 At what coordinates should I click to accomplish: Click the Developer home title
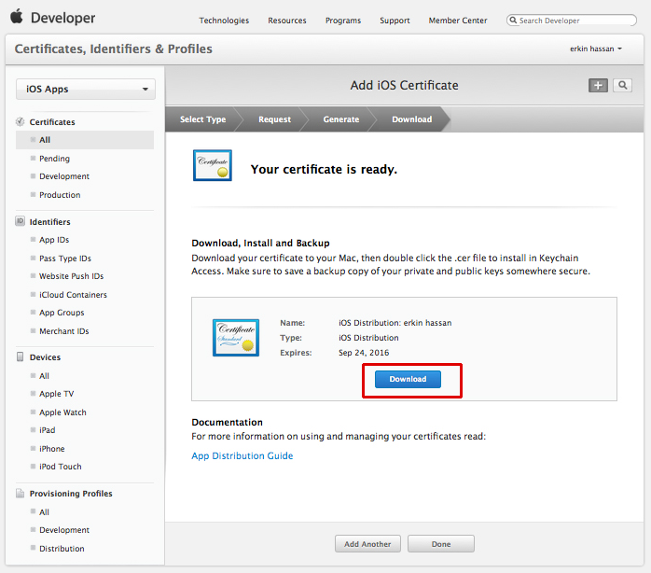pos(63,18)
